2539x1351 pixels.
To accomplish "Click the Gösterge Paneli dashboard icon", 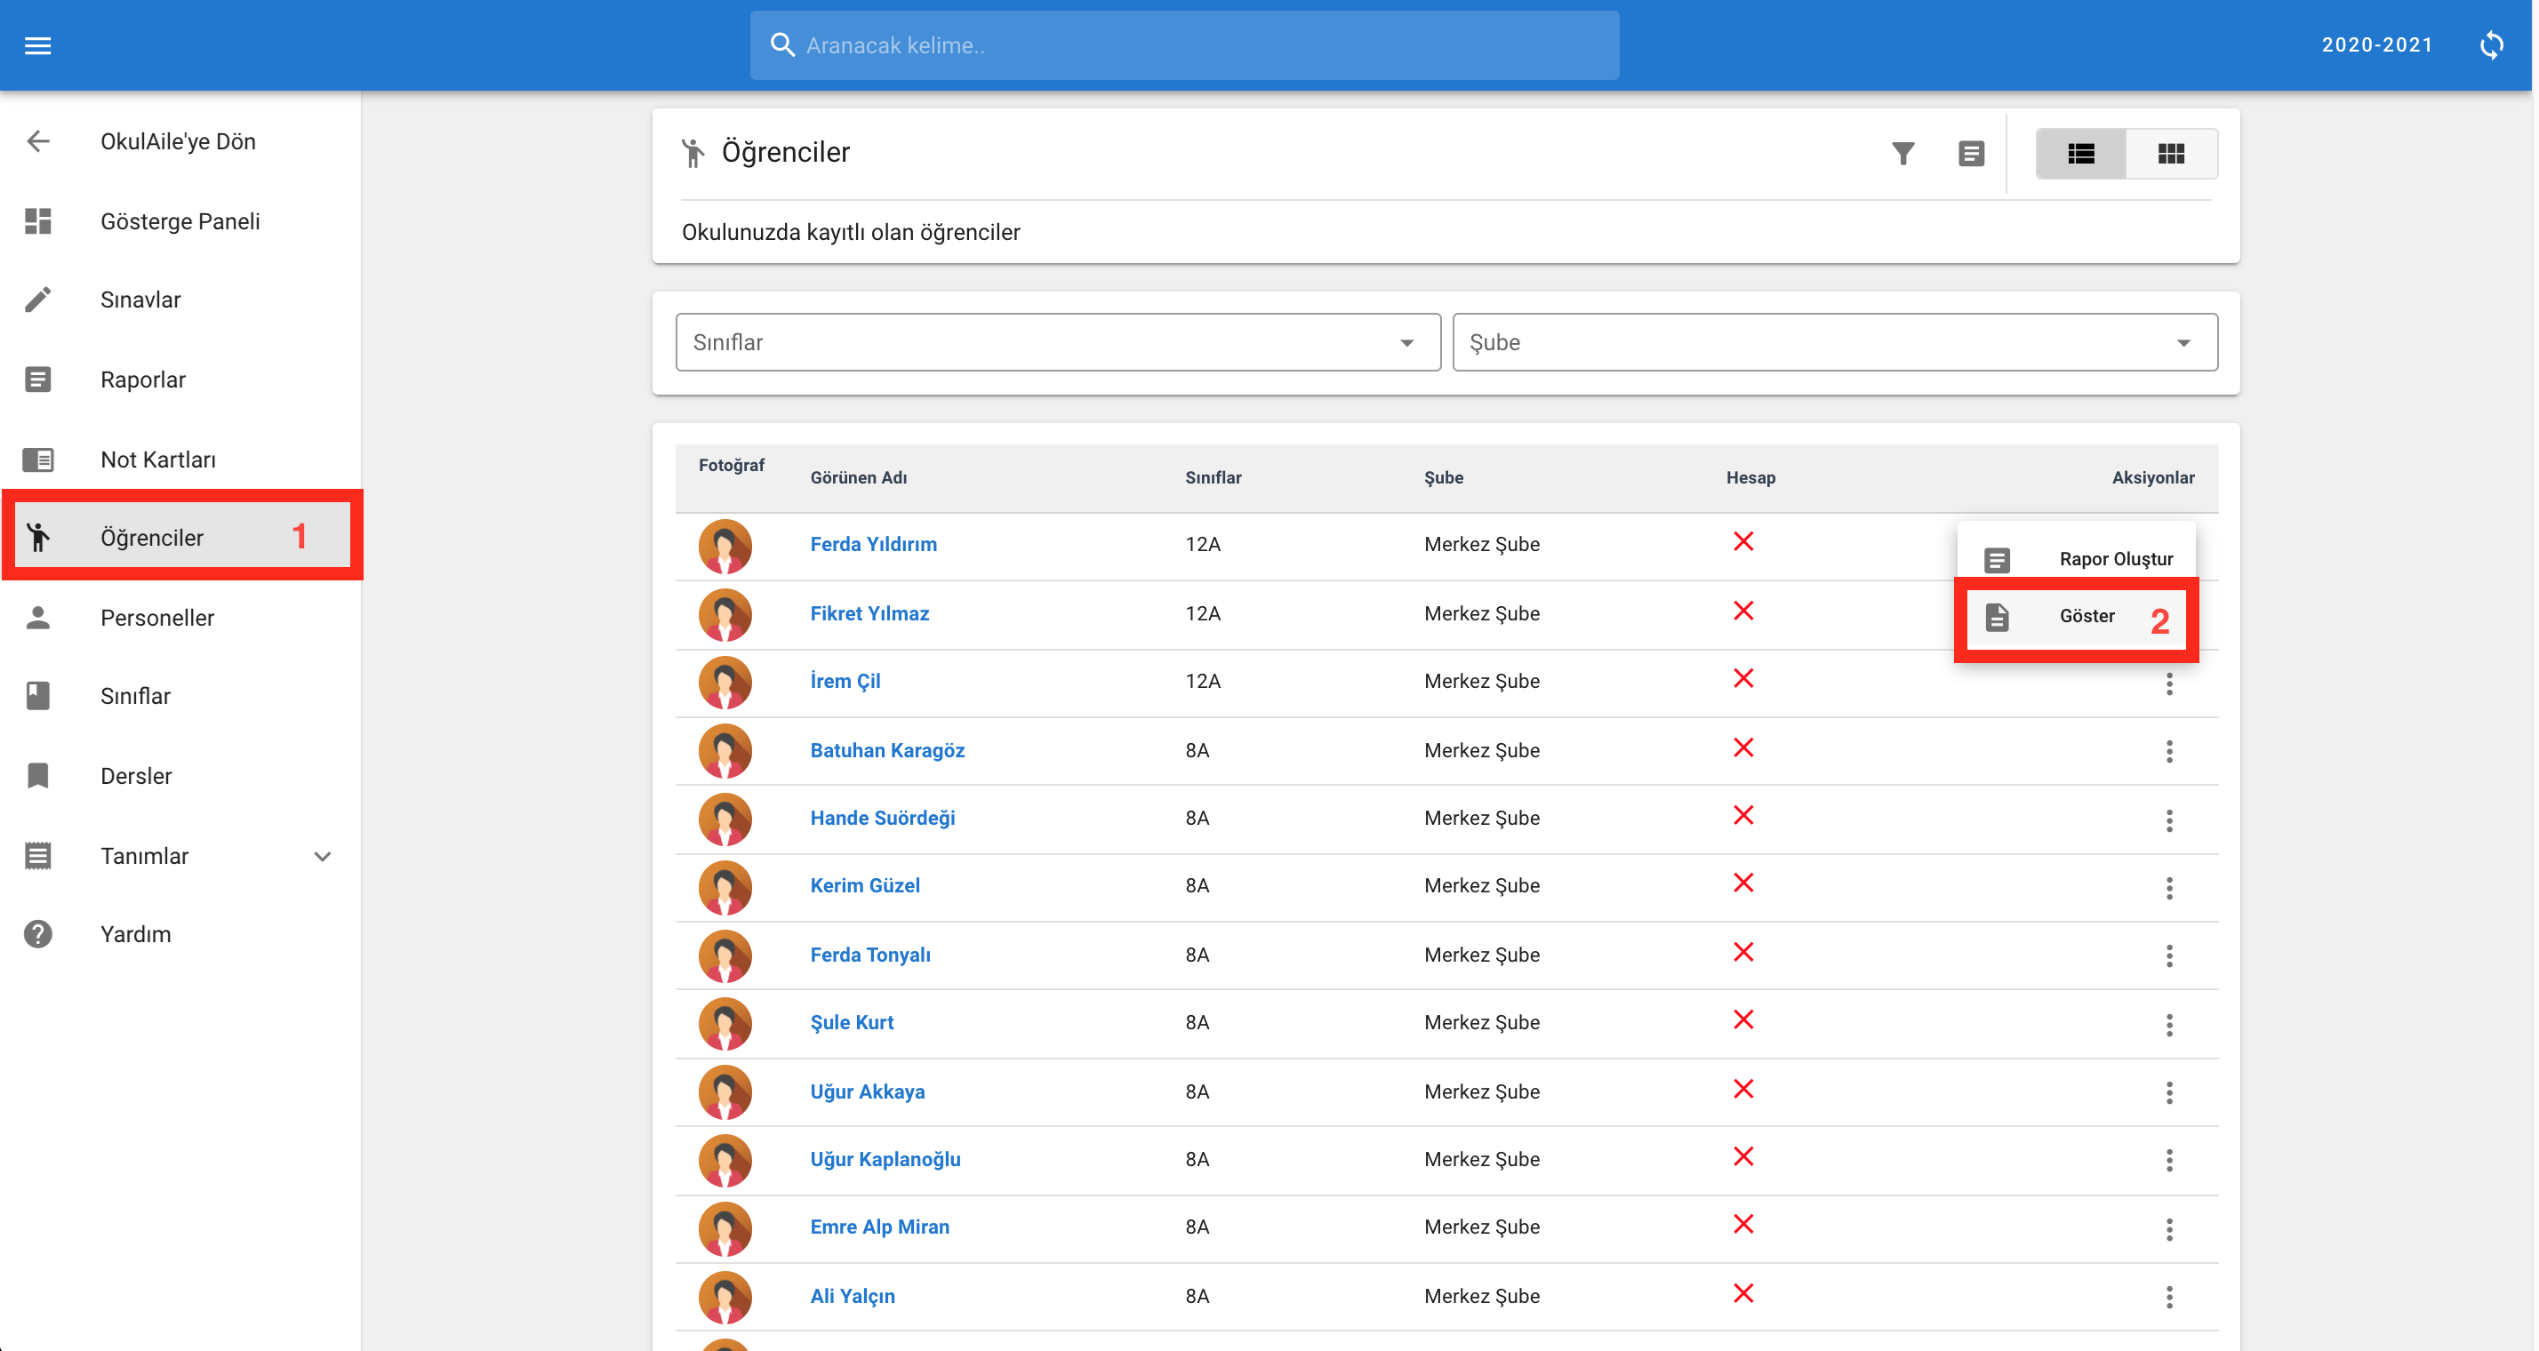I will coord(37,220).
